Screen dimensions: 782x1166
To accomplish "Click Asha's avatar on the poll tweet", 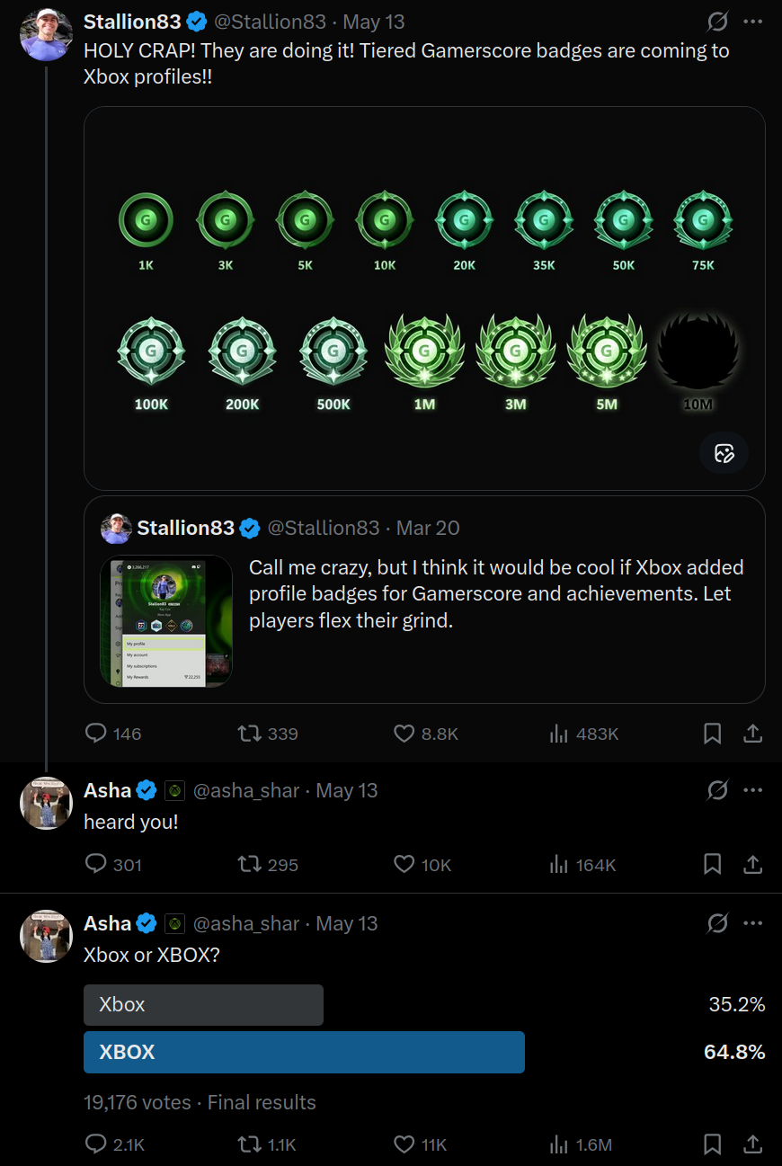I will pos(46,936).
